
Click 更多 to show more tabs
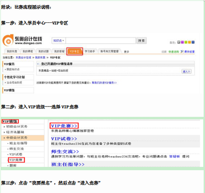[126, 52]
